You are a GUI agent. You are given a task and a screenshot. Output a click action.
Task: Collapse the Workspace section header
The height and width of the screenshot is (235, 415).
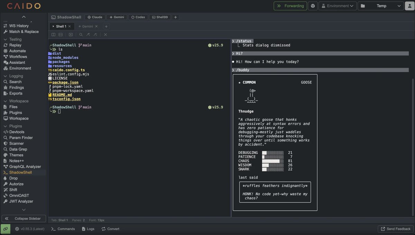point(16,101)
